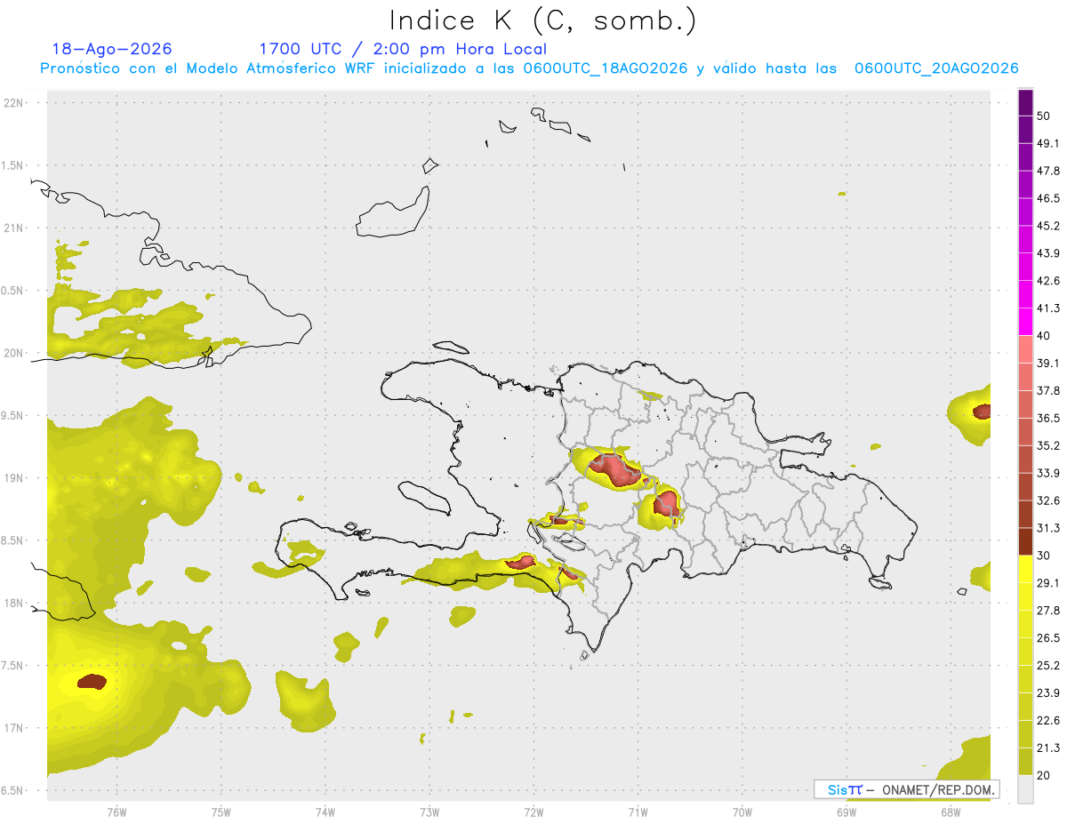Pick the magenta swatch between 40 and 41.3
Screen dimensions: 1067x824
pyautogui.click(x=1025, y=322)
